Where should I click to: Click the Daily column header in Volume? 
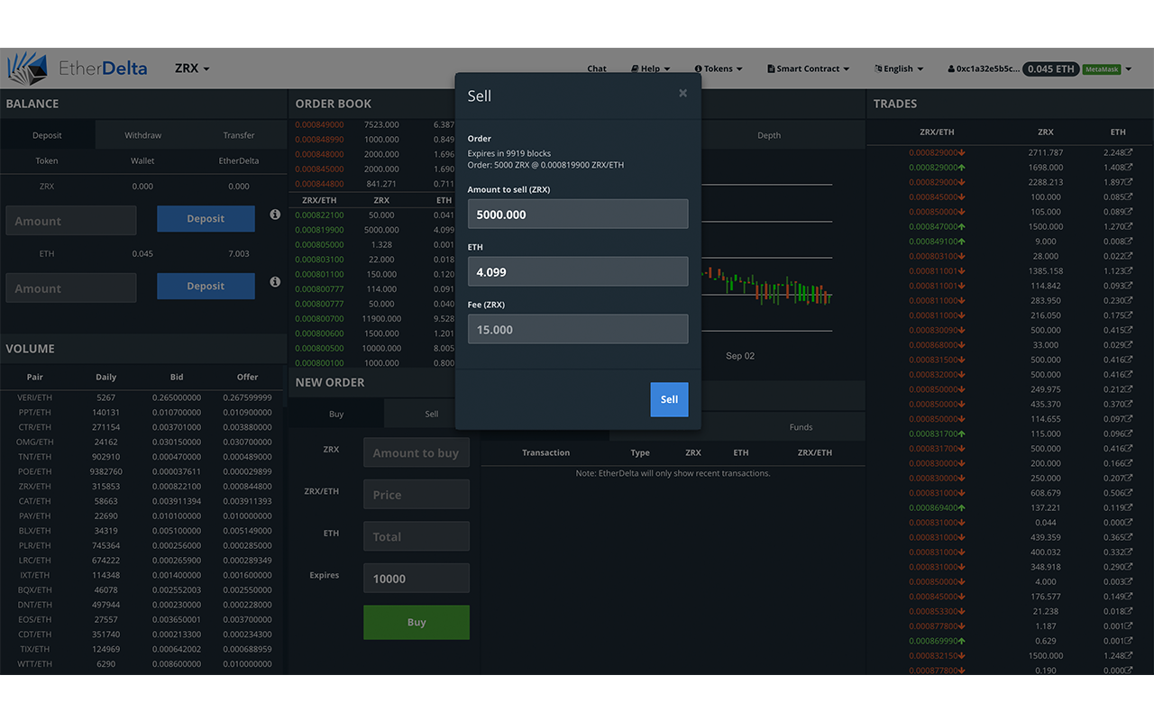tap(106, 377)
